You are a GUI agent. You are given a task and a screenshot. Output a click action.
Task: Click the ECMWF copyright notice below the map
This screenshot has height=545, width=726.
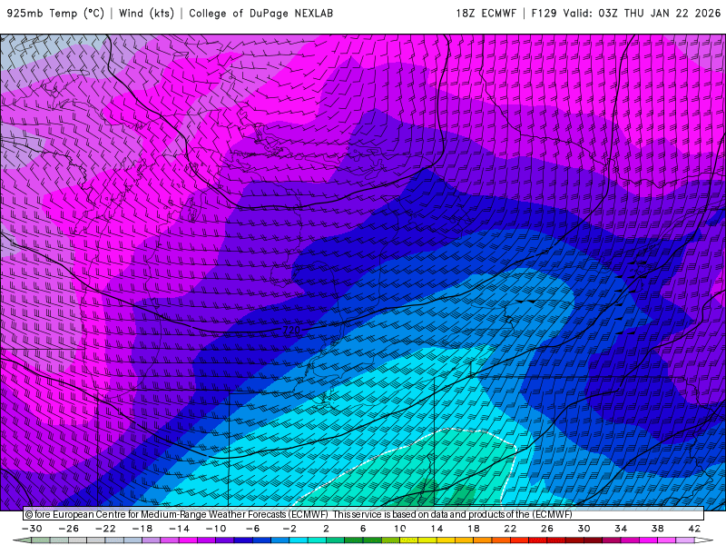coord(299,514)
